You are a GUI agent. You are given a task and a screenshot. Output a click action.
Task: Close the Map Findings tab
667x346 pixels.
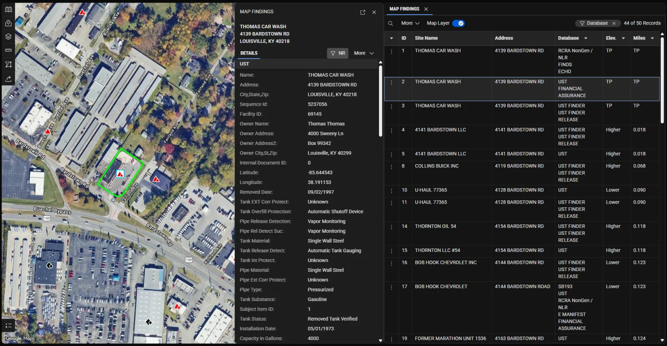426,9
